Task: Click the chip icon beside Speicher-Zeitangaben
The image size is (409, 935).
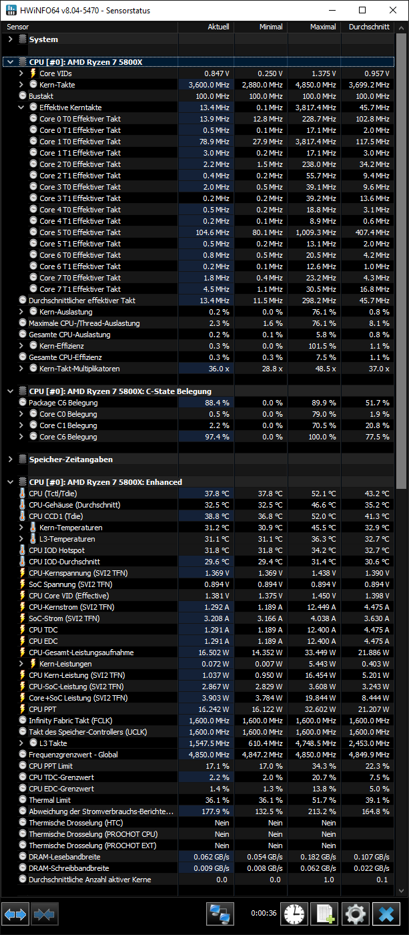Action: click(x=23, y=459)
